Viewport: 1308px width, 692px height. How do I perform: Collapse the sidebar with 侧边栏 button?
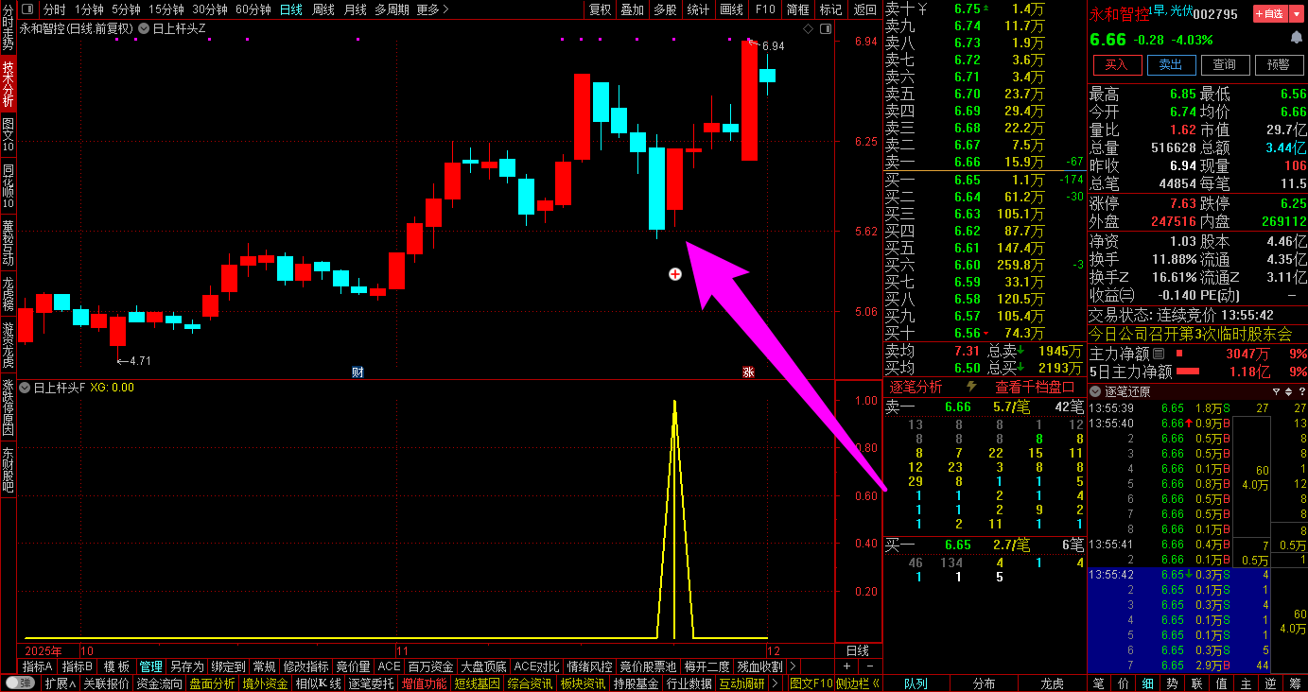[x=859, y=683]
